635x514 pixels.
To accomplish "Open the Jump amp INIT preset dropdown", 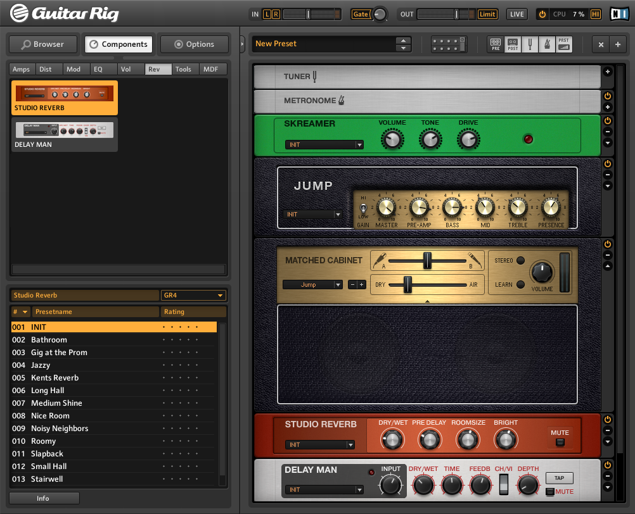I will tap(314, 215).
